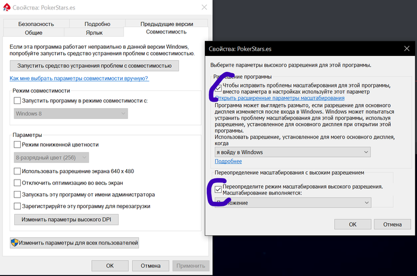Screen dimensions: 417x276
Task: Open the Windows 8 compatibility dropdown
Action: 71,114
